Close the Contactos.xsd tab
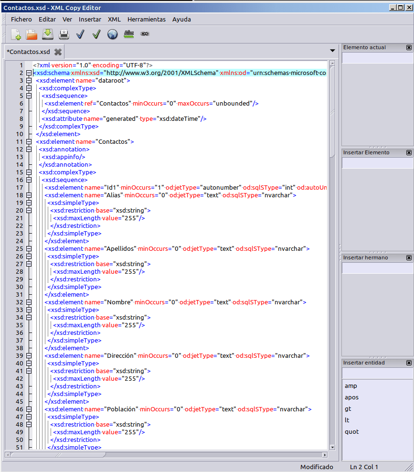The height and width of the screenshot is (472, 414). 58,52
